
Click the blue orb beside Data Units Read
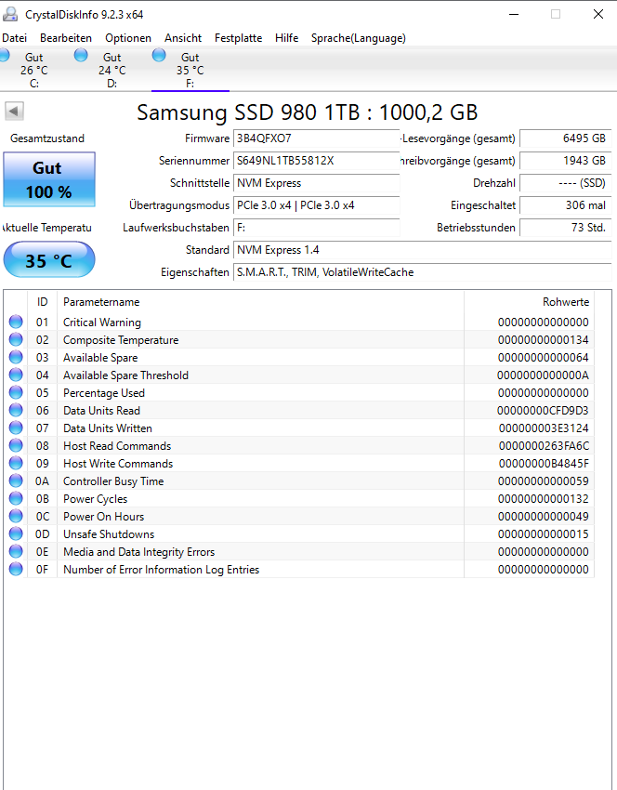click(16, 410)
